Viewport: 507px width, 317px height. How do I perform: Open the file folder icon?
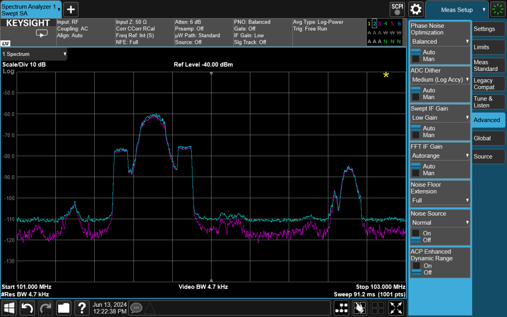coord(63,308)
